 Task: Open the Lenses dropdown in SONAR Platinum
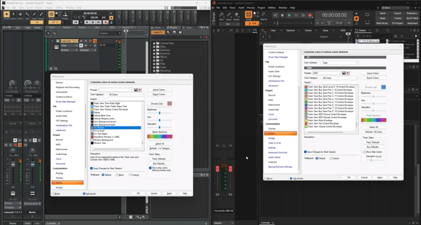pos(184,8)
